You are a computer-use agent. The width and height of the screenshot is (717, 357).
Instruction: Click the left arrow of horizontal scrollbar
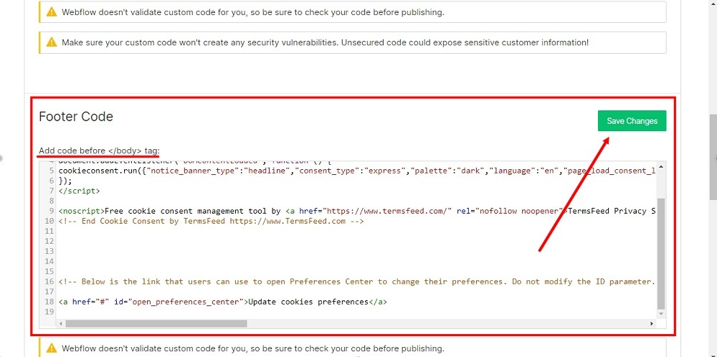(x=61, y=323)
